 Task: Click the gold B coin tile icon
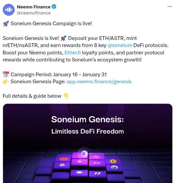(113, 161)
